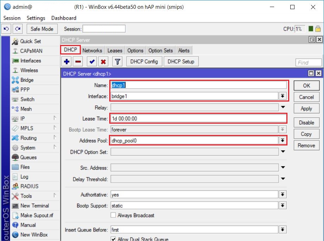Click the DHCP Setup button

click(181, 61)
